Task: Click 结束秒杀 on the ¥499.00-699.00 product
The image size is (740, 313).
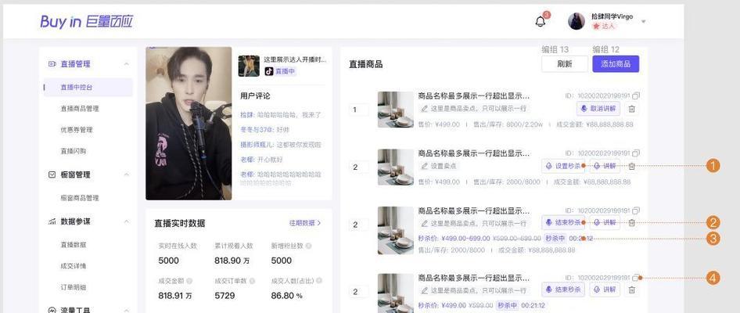Action: [563, 222]
